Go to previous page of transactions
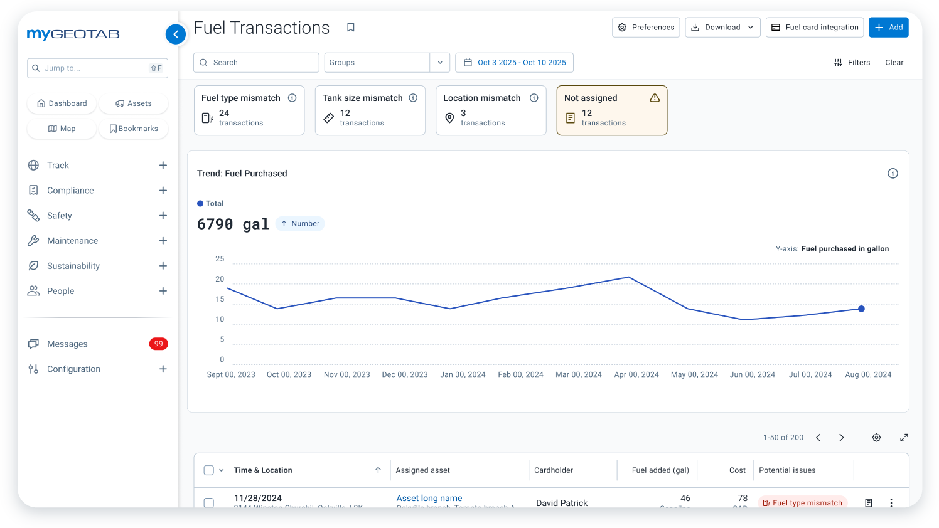939x528 pixels. point(818,438)
